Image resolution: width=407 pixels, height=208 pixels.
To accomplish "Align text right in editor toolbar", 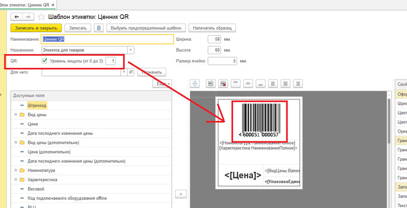I will (x=298, y=83).
